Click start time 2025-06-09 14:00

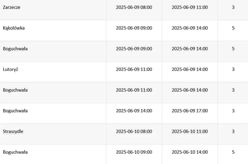pos(134,111)
